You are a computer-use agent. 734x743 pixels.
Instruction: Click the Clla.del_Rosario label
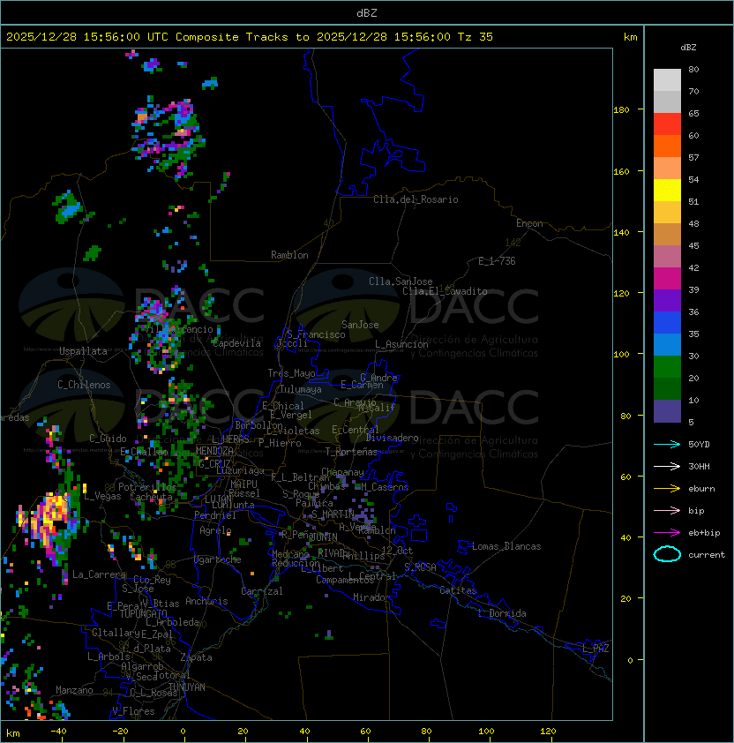(416, 199)
